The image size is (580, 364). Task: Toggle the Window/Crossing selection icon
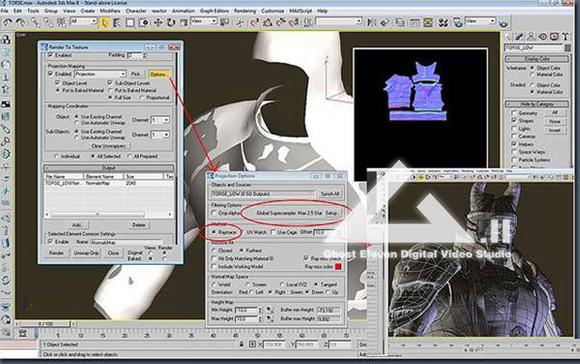point(144,23)
